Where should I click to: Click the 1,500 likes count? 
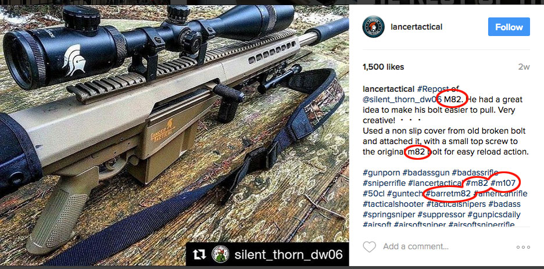384,67
